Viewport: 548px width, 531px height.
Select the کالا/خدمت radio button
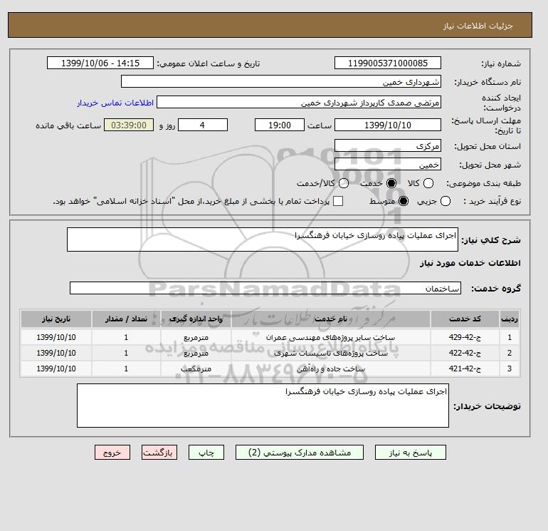click(344, 183)
